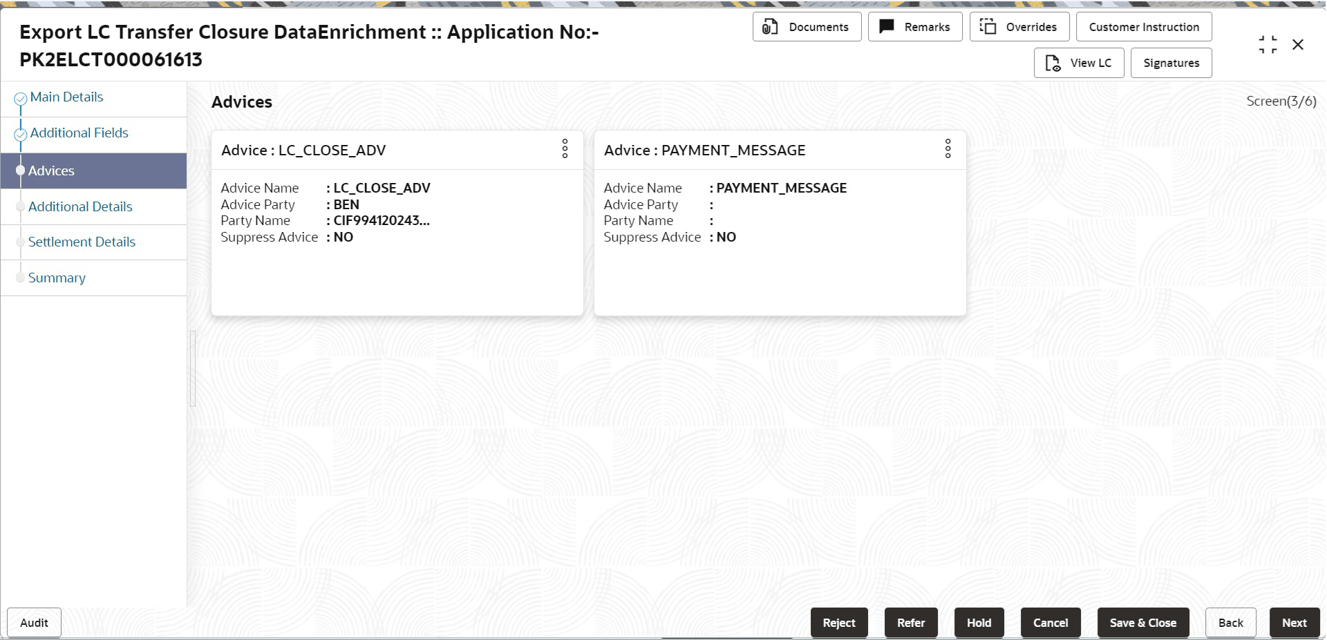The image size is (1327, 640).
Task: Click the application number PK2ELCT000061613
Action: tap(111, 59)
